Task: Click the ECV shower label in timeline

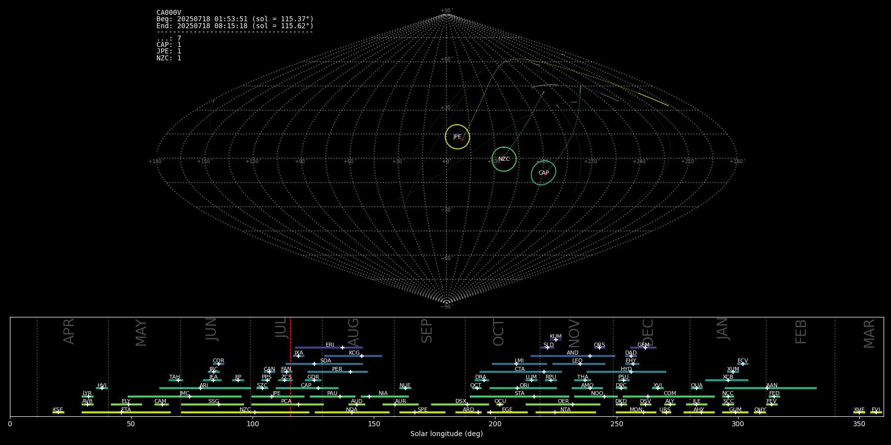Action: [742, 361]
